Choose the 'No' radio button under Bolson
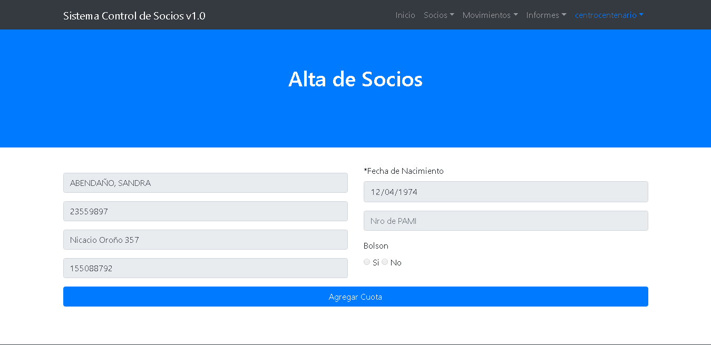This screenshot has width=711, height=345. pyautogui.click(x=385, y=262)
